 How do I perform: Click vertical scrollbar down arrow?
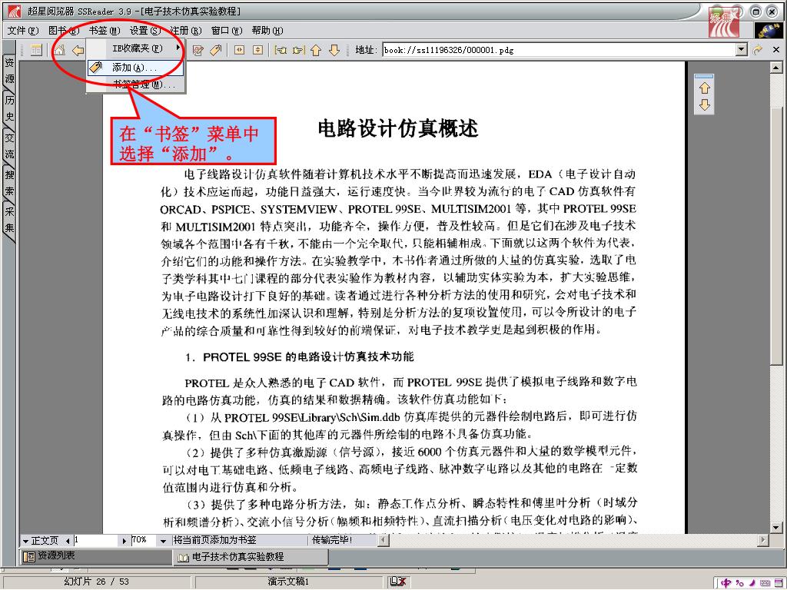(x=776, y=527)
